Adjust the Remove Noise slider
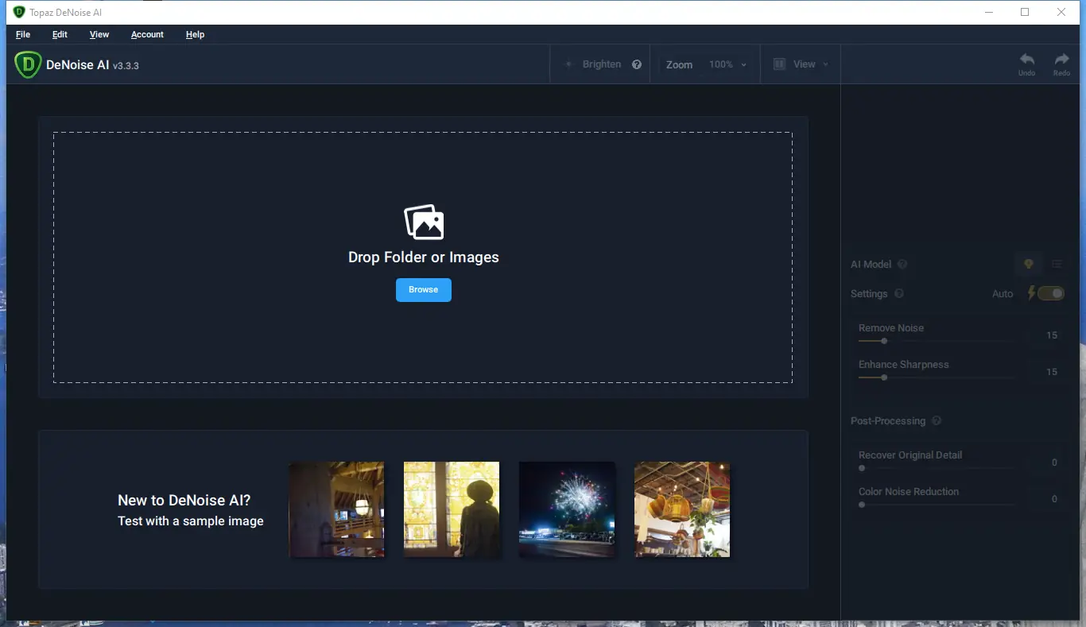 click(x=937, y=341)
